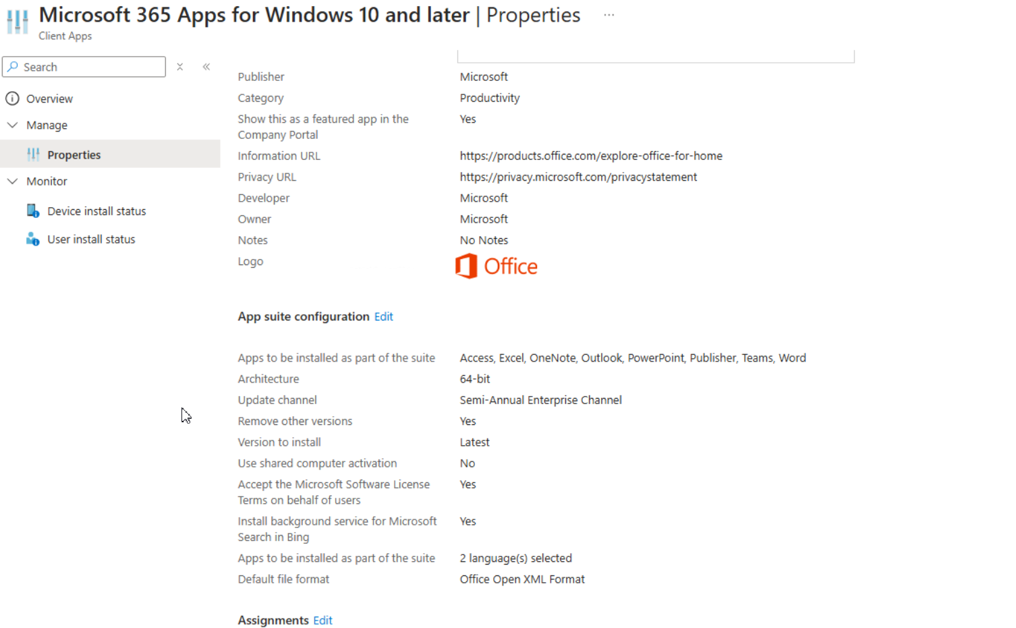Click the Microsoft 365 Apps header icon

(x=16, y=22)
